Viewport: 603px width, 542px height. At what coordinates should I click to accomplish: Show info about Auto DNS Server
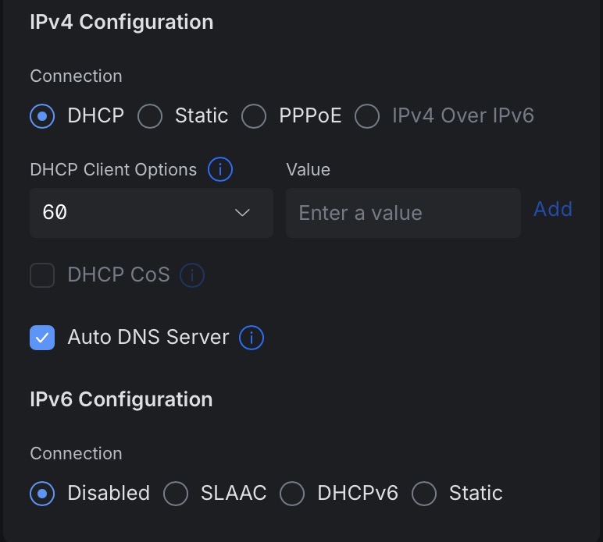point(252,338)
